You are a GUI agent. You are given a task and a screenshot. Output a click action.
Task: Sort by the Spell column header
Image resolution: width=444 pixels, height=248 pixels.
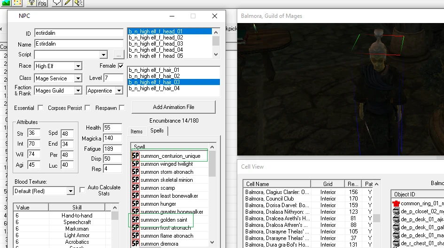[170, 147]
